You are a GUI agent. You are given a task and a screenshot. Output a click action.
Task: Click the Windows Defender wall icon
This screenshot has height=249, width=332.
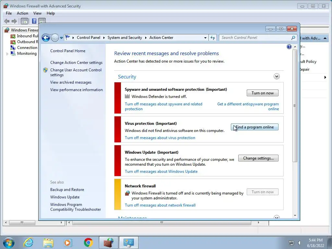127,97
